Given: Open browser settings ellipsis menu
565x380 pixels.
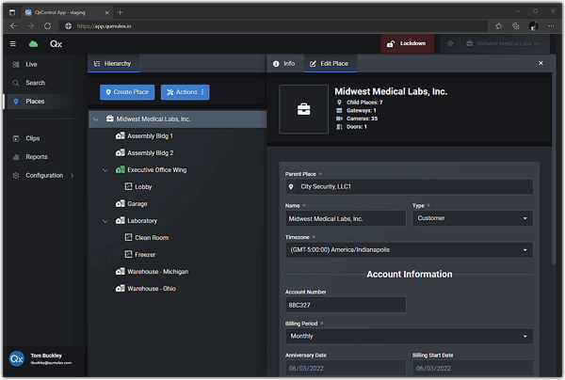Looking at the screenshot, I should click(551, 26).
